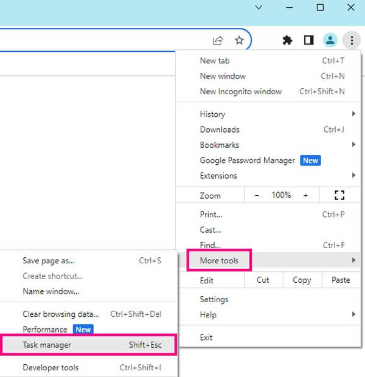Choose New window menu entry

268,76
